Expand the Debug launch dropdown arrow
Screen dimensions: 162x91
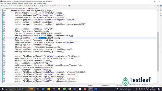16,6
